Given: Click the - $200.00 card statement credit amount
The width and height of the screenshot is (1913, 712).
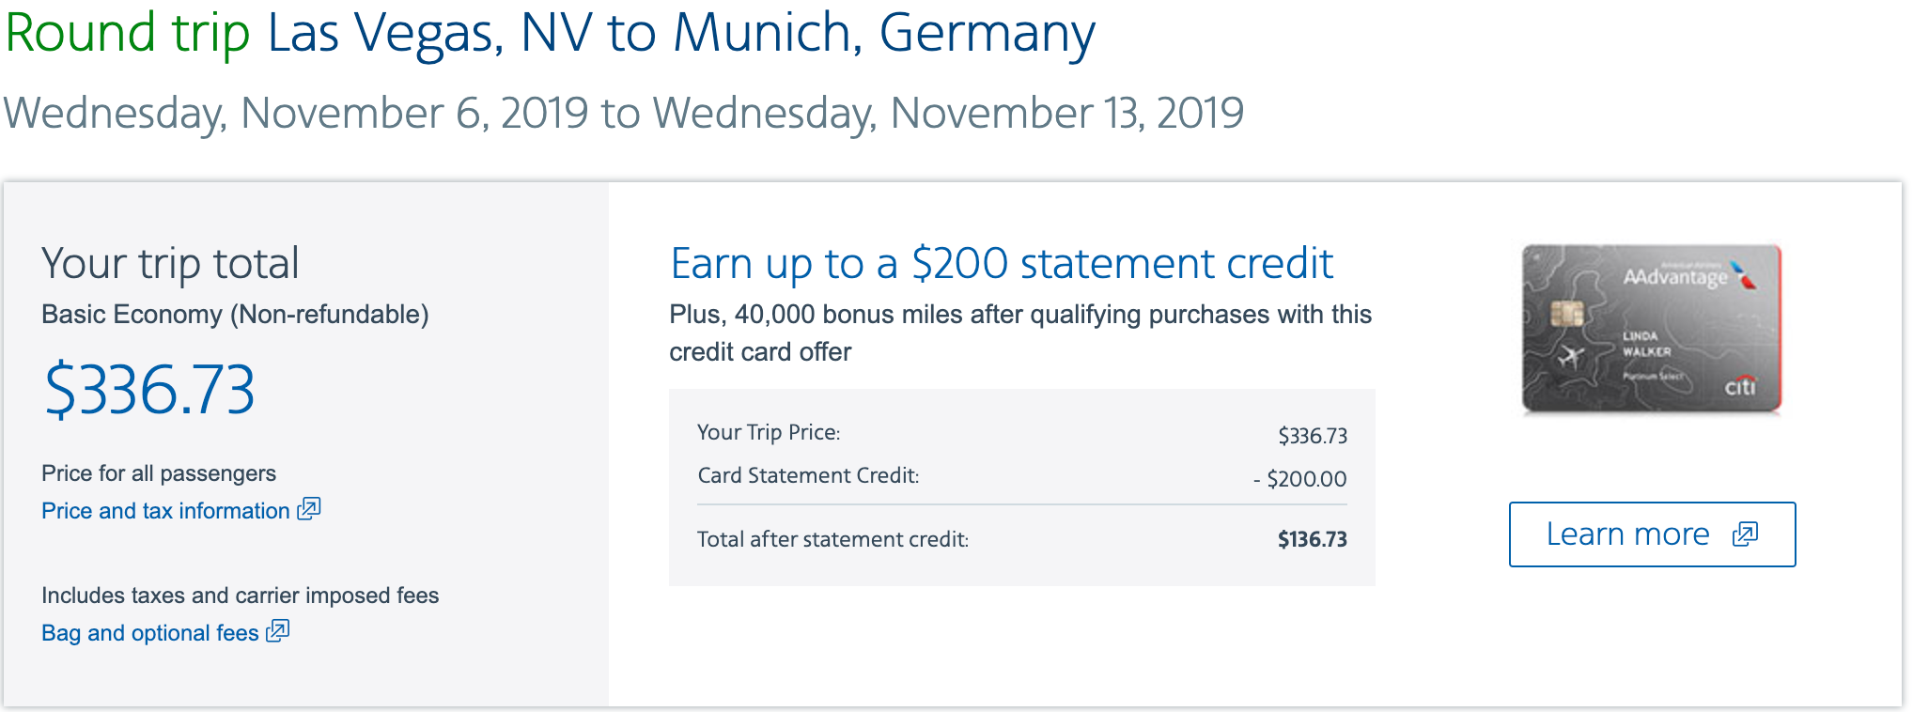Looking at the screenshot, I should [1299, 479].
